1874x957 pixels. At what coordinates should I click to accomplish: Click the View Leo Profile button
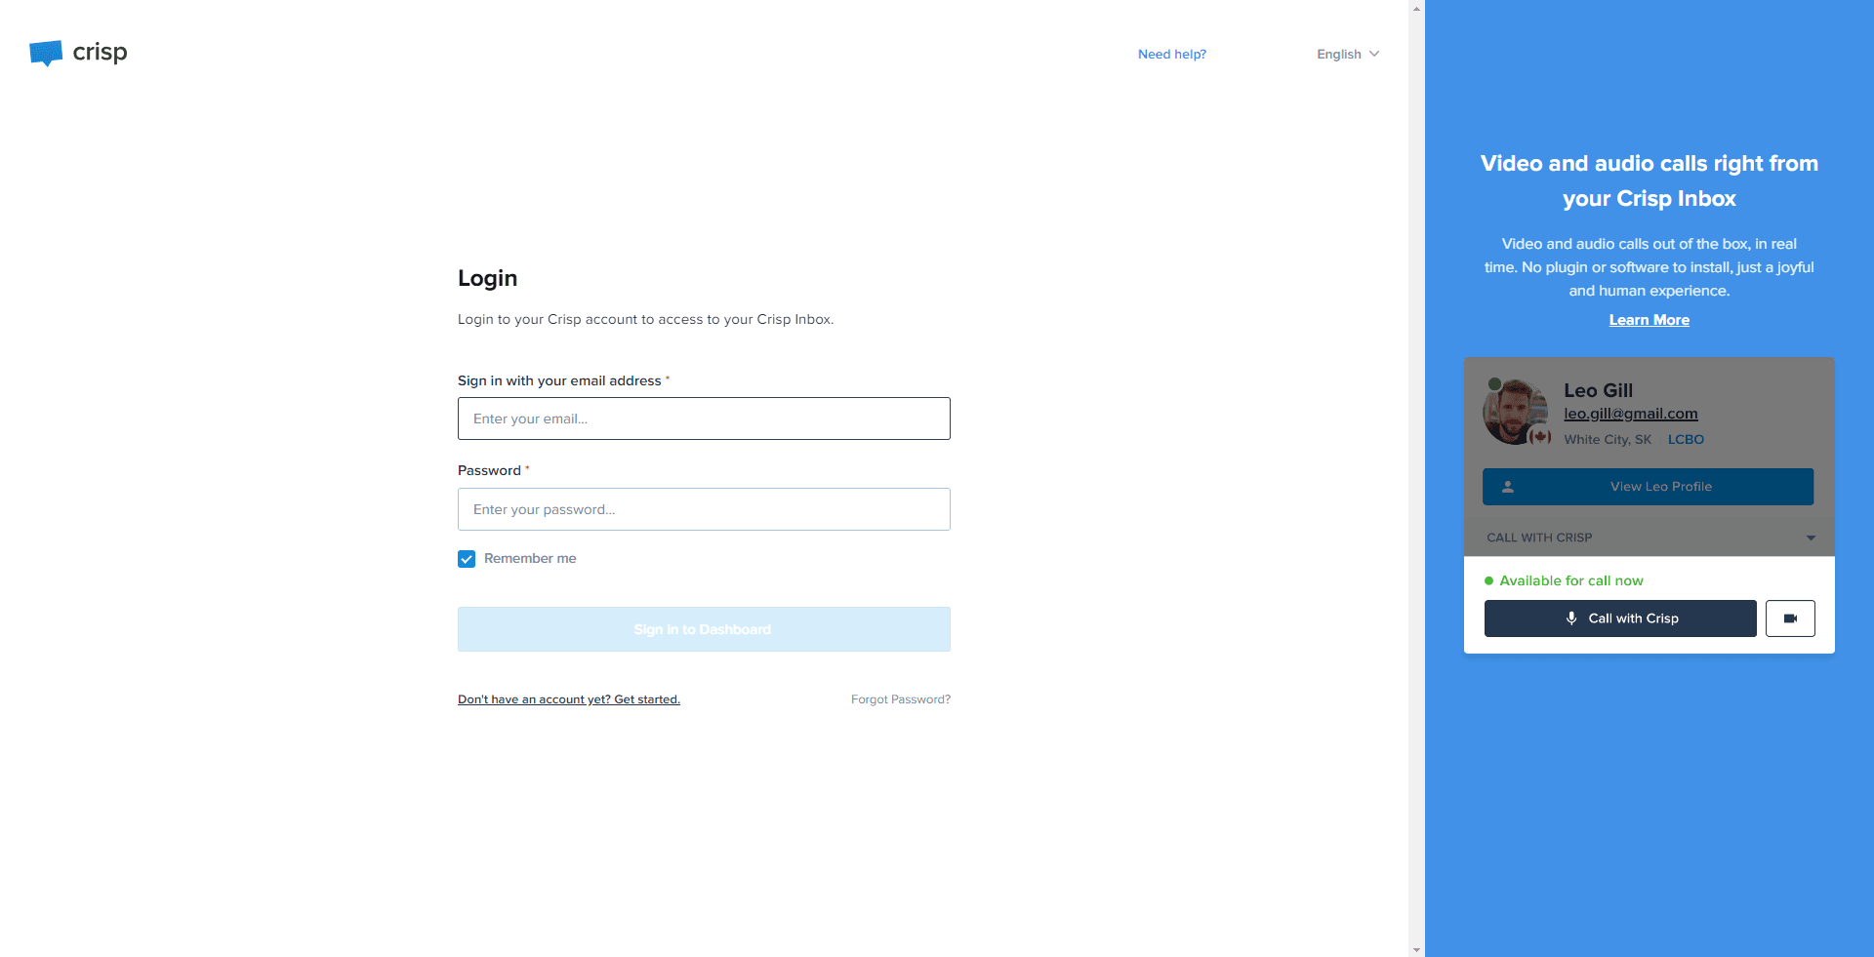pos(1648,487)
